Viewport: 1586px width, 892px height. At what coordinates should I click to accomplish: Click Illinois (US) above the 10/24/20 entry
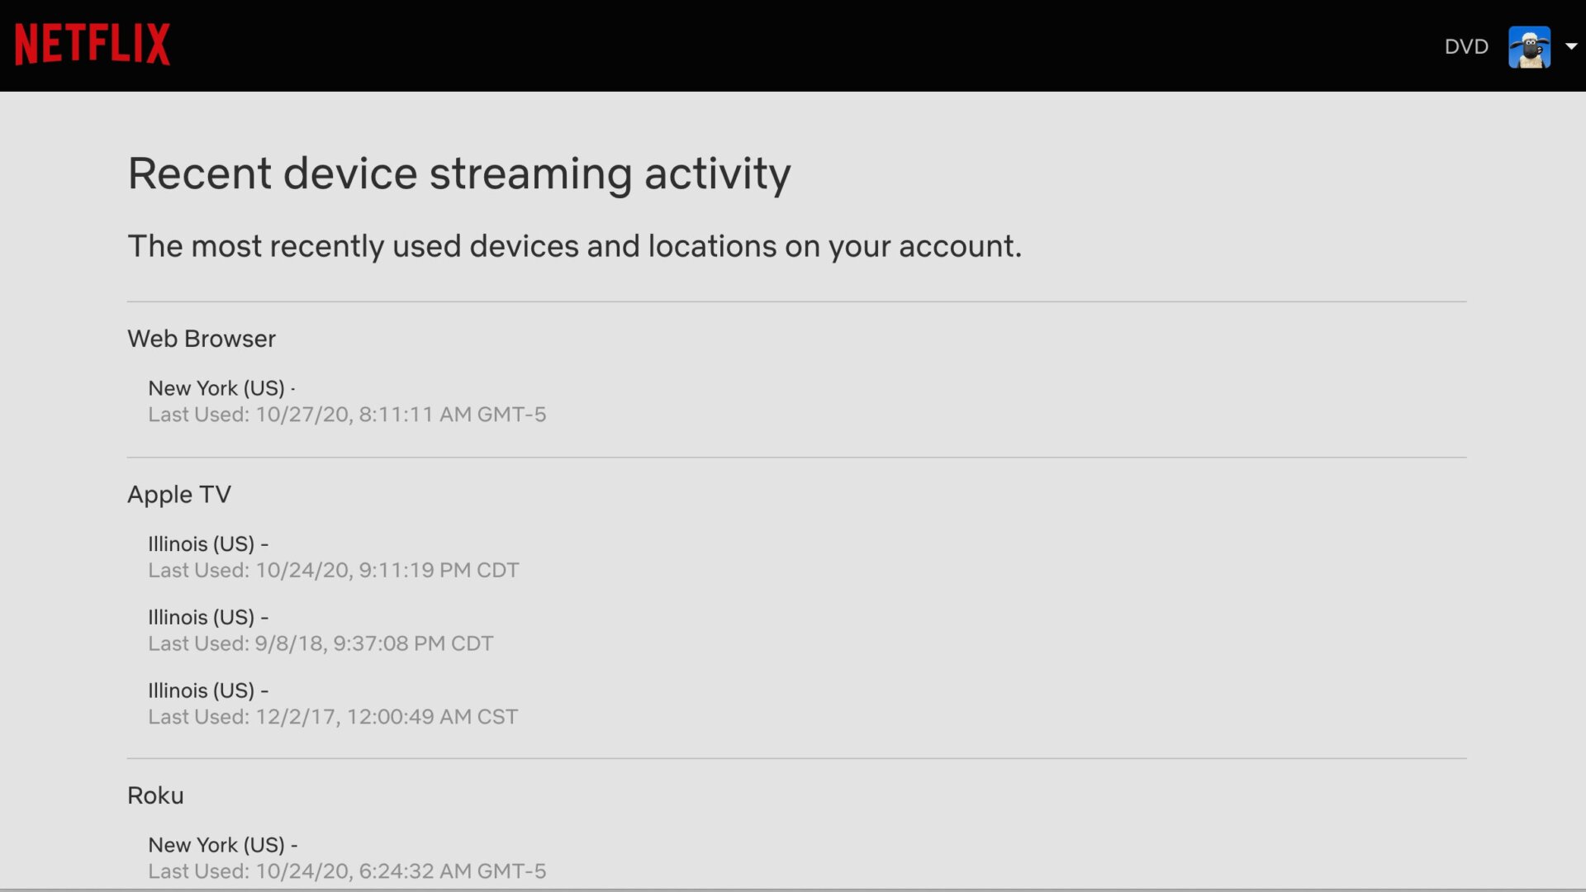tap(202, 544)
